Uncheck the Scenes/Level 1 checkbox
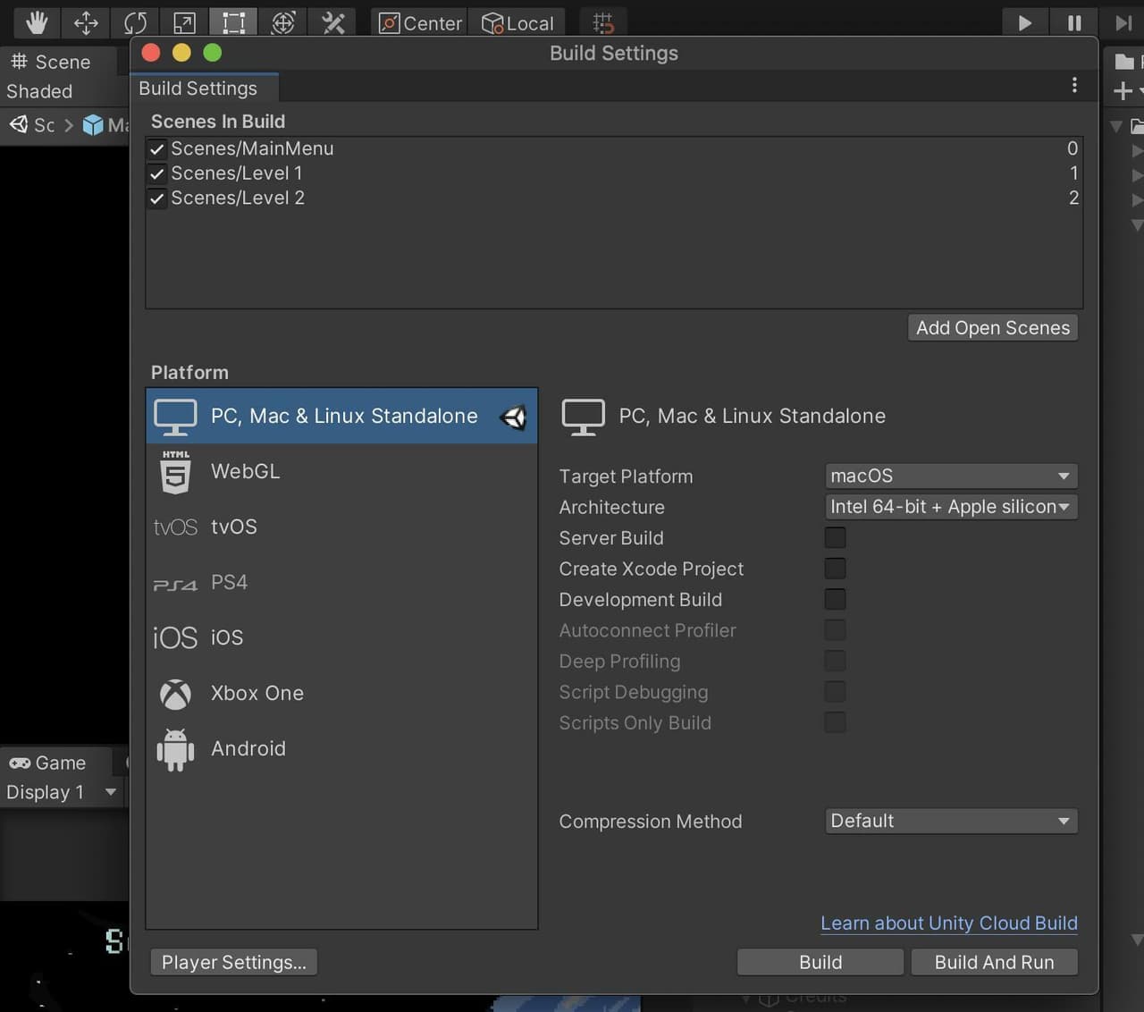The width and height of the screenshot is (1144, 1012). tap(157, 173)
